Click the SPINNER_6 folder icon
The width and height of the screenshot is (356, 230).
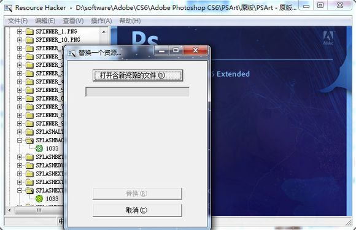[x=29, y=99]
